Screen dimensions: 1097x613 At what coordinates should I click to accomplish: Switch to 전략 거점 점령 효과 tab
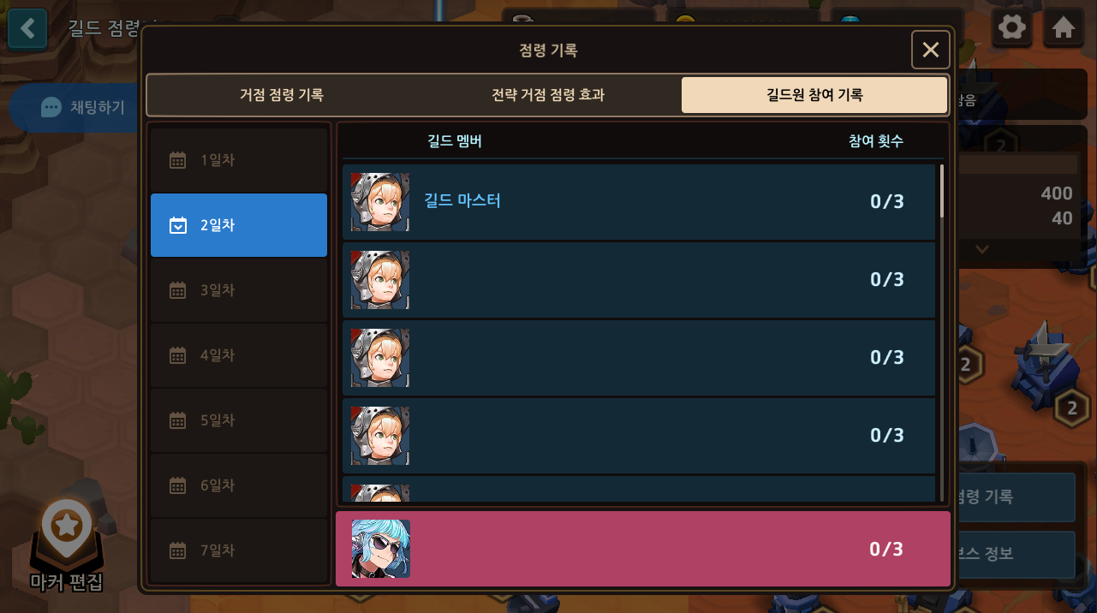(x=548, y=95)
